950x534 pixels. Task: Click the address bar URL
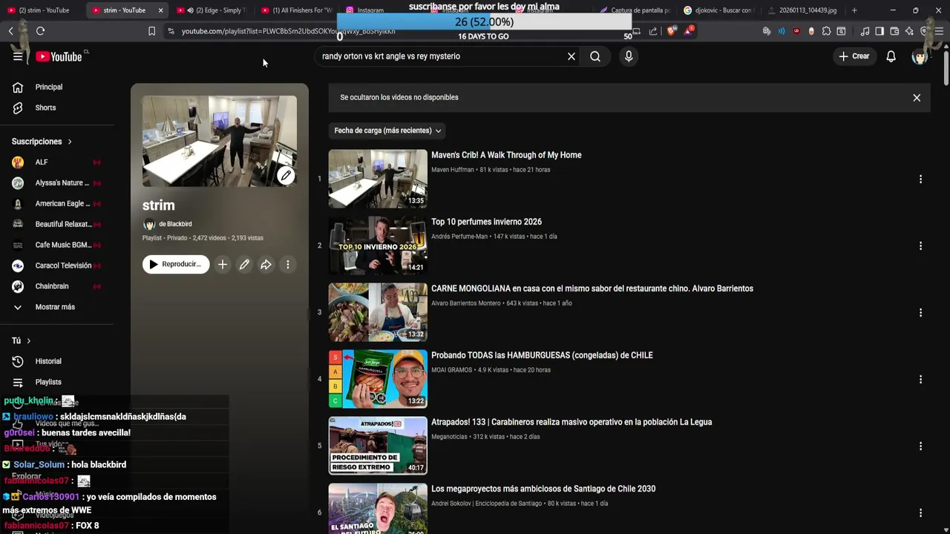(x=288, y=31)
